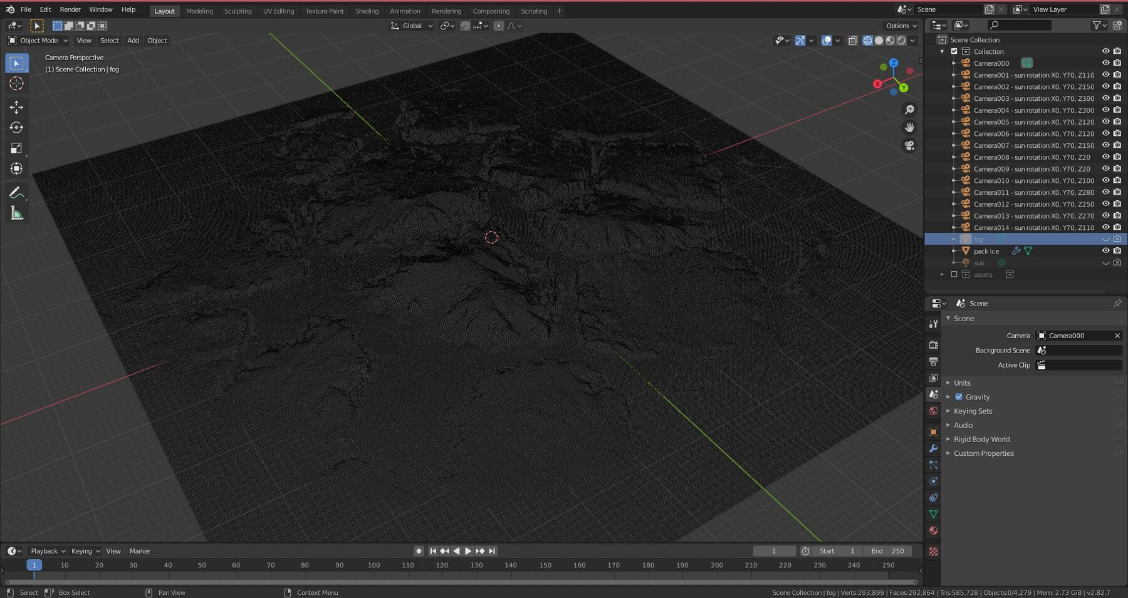Viewport: 1128px width, 598px height.
Task: Activate the Annotate tool
Action: pos(17,192)
